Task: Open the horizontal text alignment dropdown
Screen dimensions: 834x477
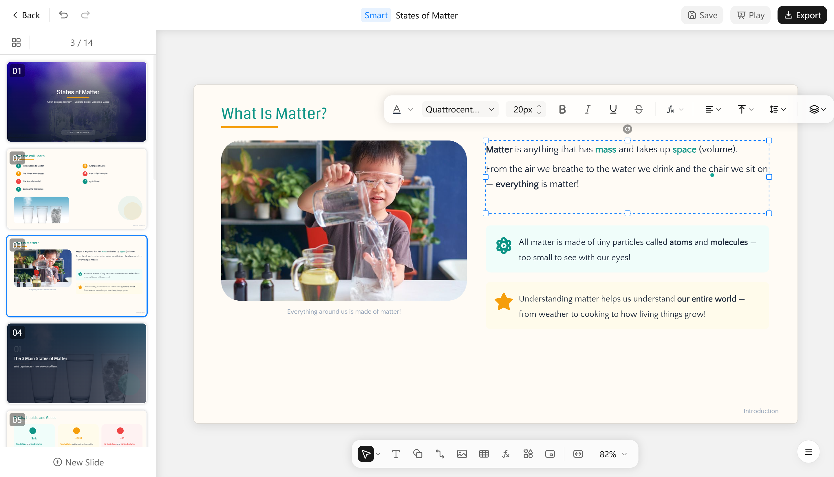Action: point(713,110)
